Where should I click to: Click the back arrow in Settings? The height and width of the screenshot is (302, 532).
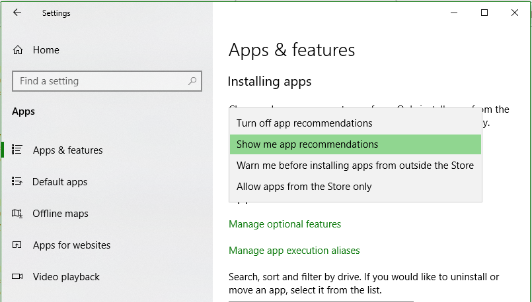tap(17, 13)
